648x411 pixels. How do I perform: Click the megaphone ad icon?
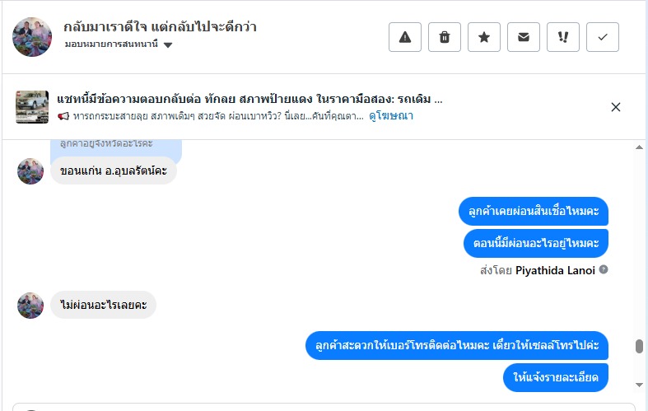[63, 116]
